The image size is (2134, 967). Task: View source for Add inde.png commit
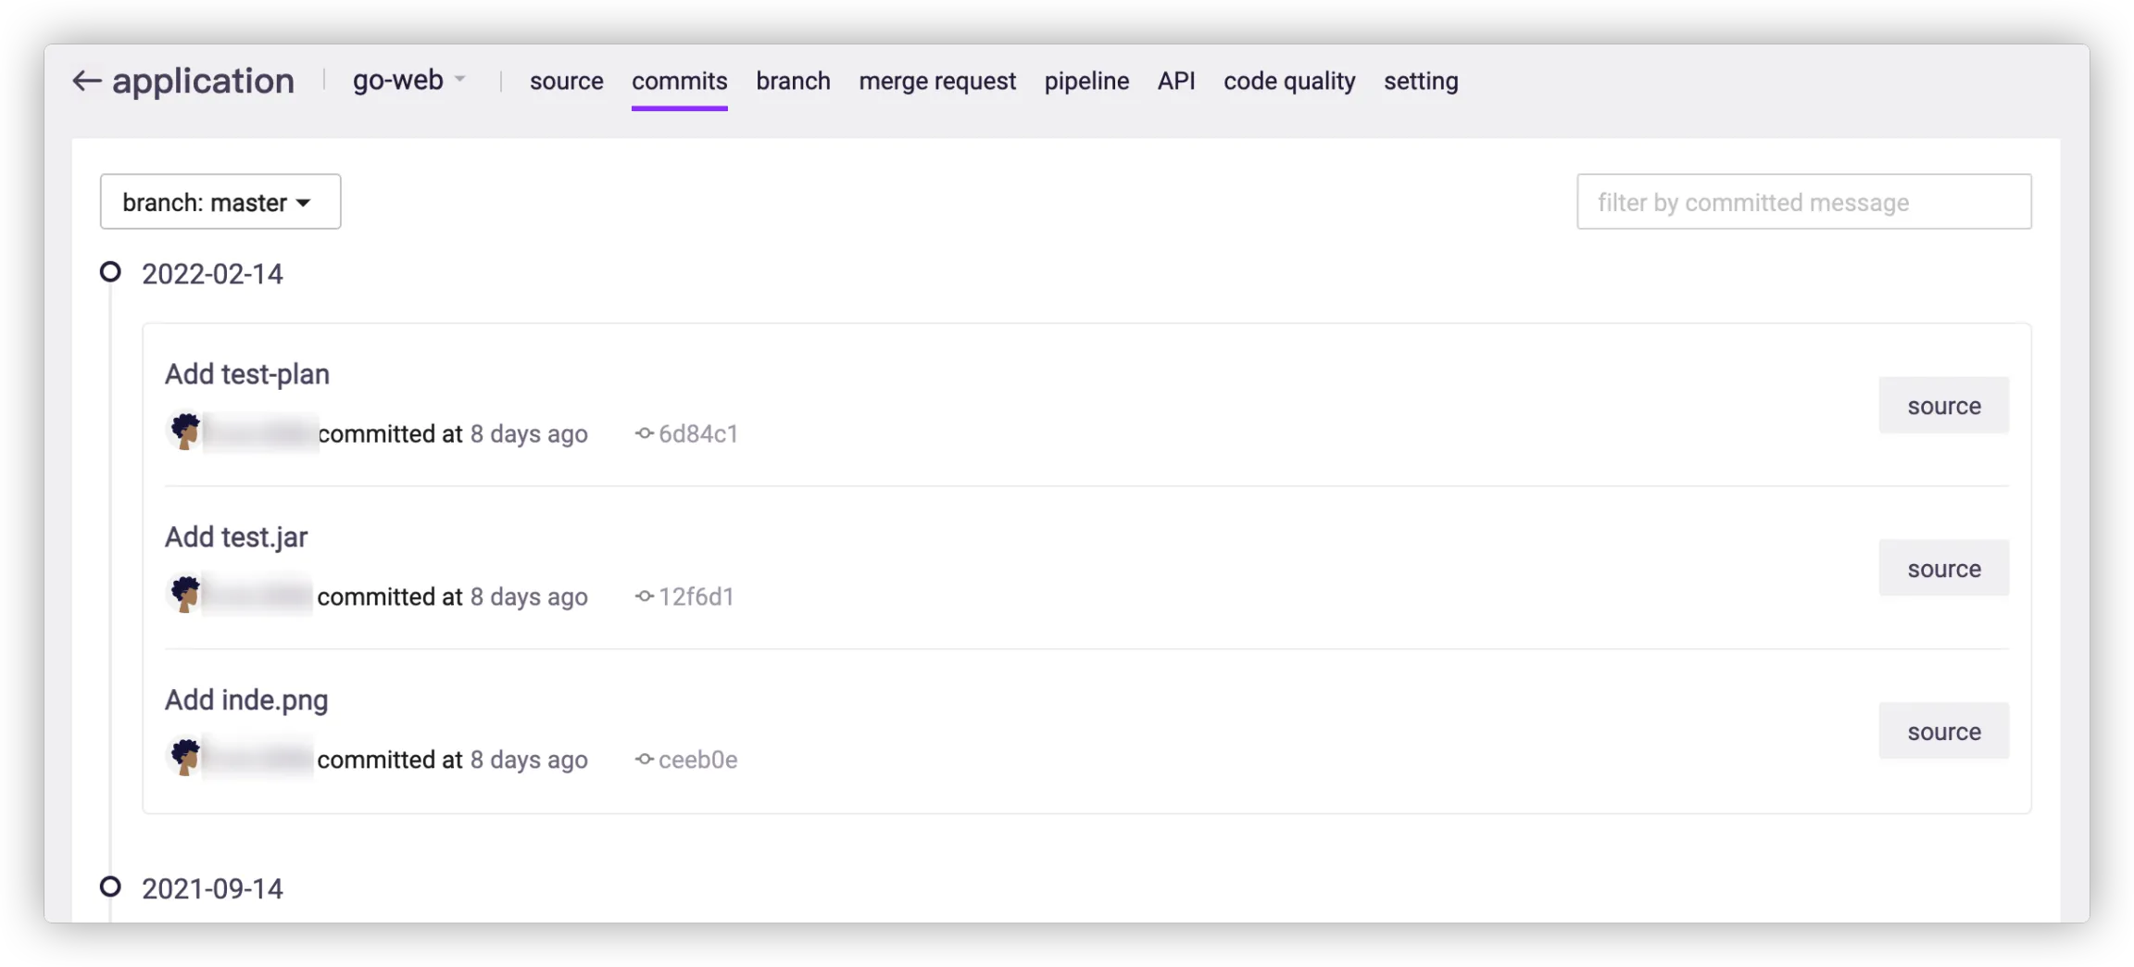(1943, 732)
